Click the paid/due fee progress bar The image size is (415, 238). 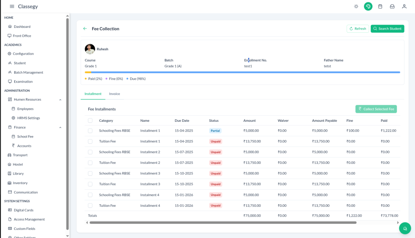(242, 72)
